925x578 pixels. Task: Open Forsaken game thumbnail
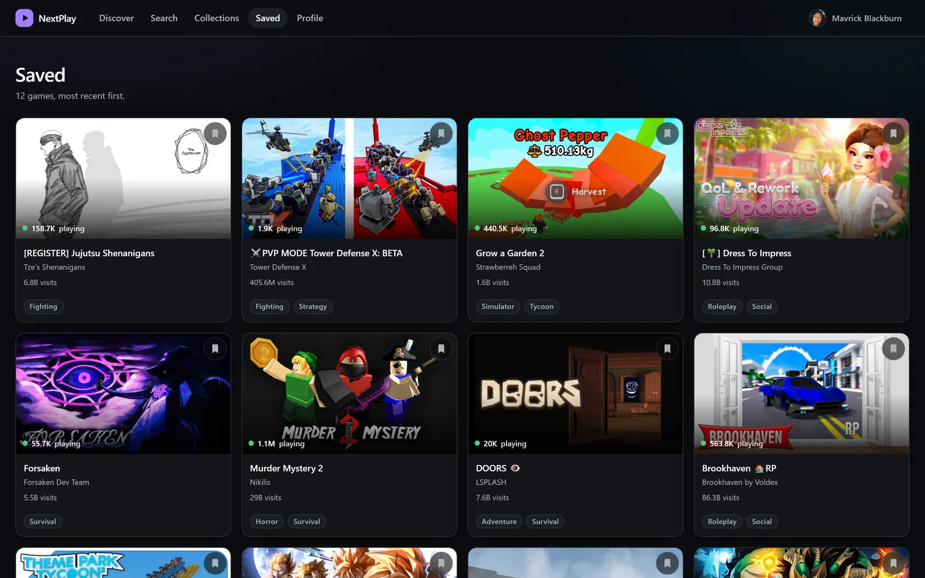point(123,394)
